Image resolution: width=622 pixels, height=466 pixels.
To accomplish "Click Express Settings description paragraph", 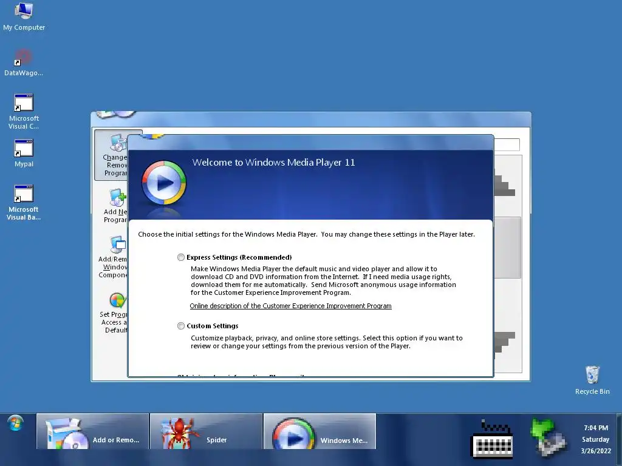I will click(323, 280).
